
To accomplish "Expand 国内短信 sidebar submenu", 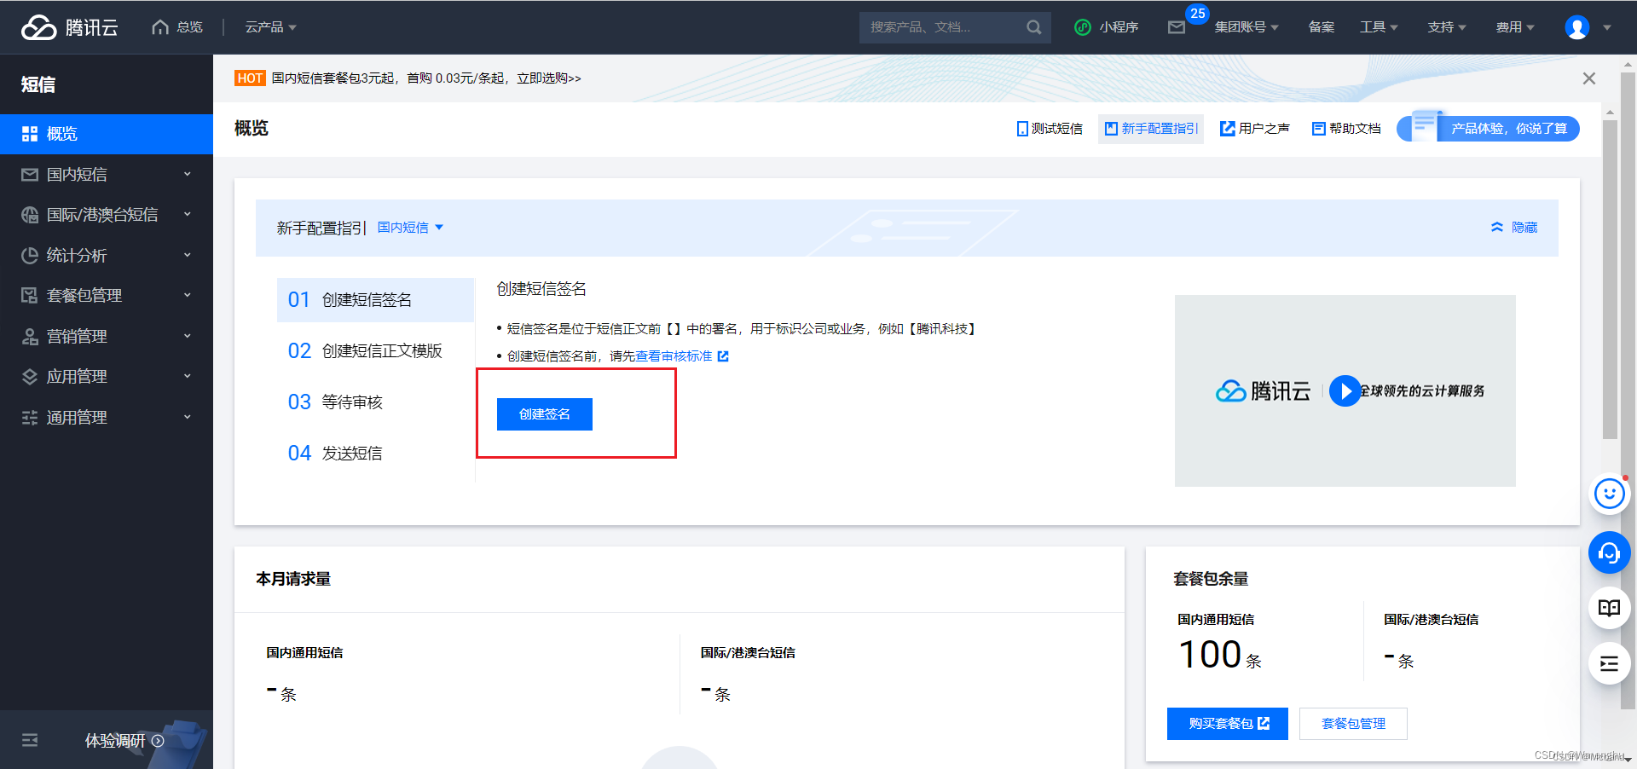I will 188,174.
